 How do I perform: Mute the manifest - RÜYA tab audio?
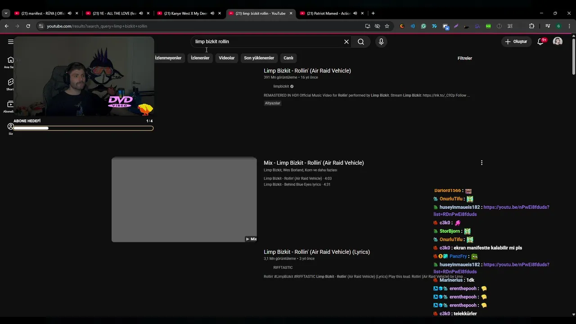point(69,13)
